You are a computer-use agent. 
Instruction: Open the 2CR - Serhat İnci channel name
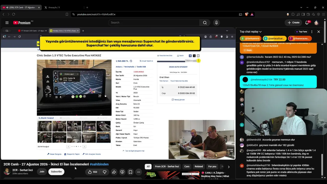(22, 170)
